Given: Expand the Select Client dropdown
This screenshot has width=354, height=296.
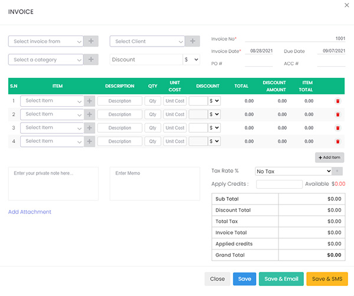Looking at the screenshot, I should coord(147,41).
